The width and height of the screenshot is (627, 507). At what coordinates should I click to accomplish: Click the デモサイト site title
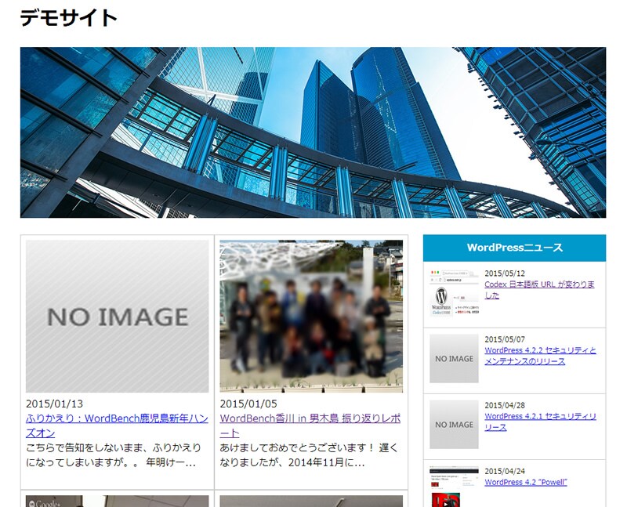(68, 18)
